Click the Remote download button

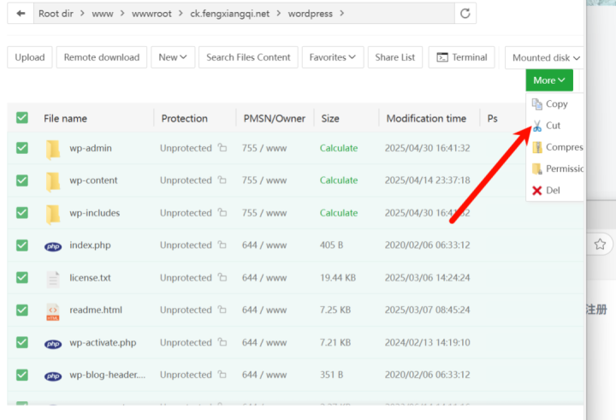(102, 57)
